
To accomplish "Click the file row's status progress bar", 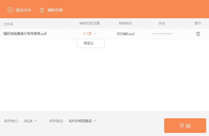I will pos(162,34).
